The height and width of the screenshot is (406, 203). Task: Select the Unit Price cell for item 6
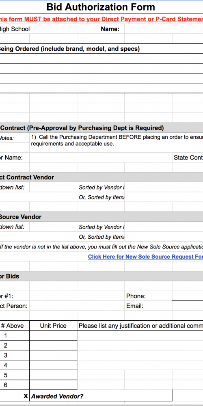[53, 385]
